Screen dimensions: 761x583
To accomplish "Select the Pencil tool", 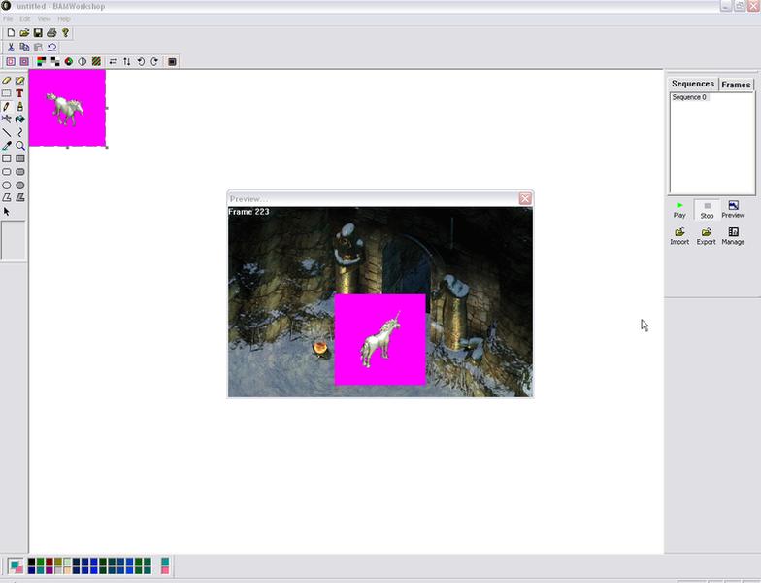I will coord(6,106).
